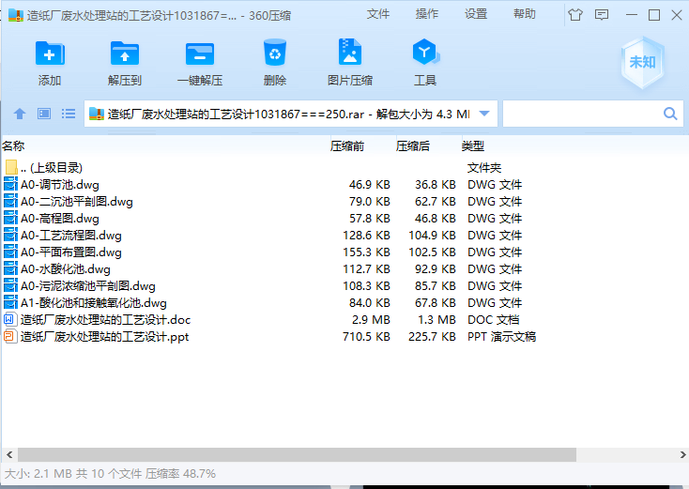Image resolution: width=689 pixels, height=489 pixels.
Task: Switch to list view icon
Action: tap(69, 114)
